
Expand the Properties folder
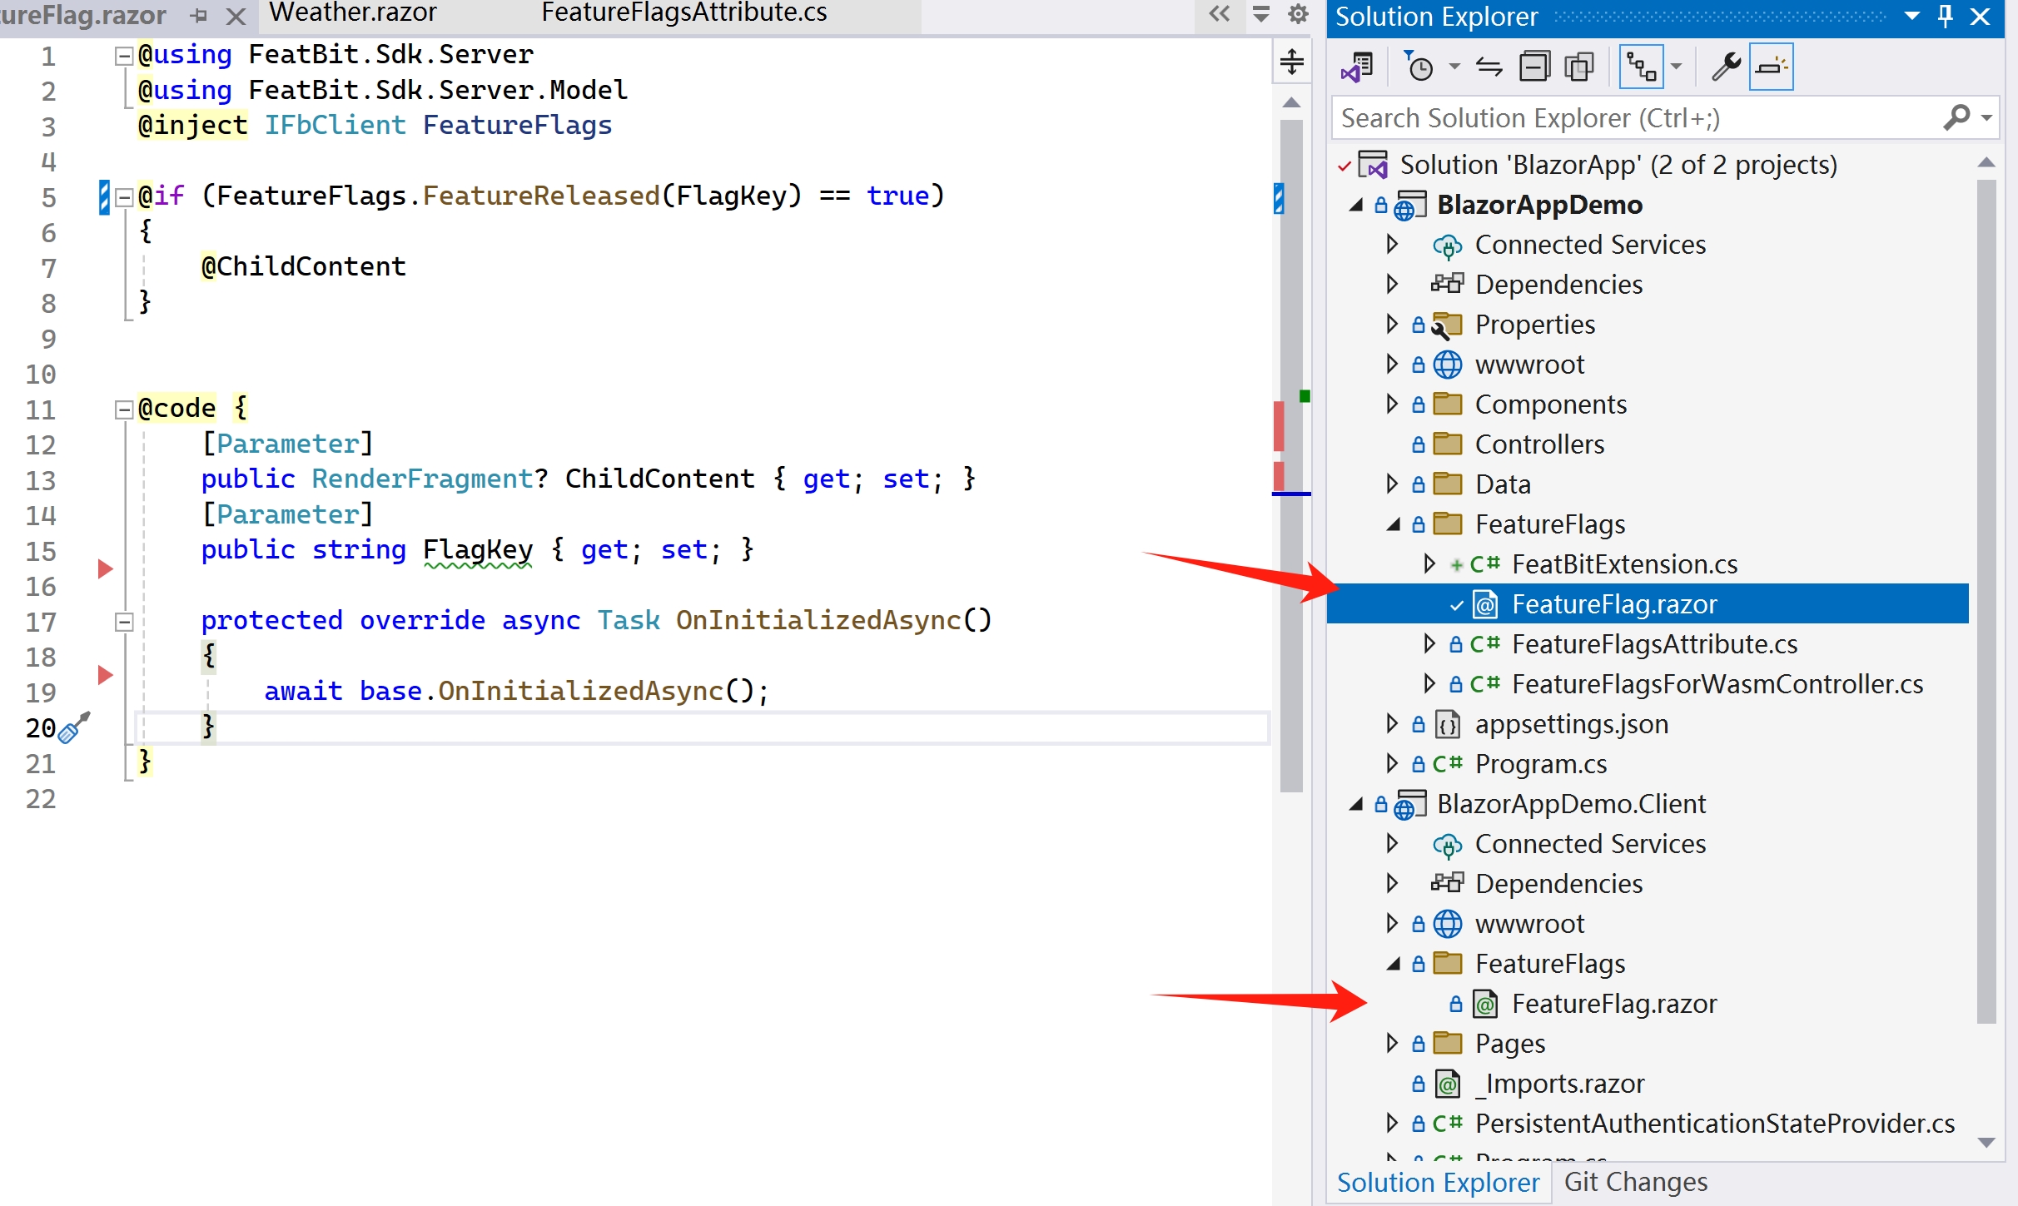[x=1392, y=324]
